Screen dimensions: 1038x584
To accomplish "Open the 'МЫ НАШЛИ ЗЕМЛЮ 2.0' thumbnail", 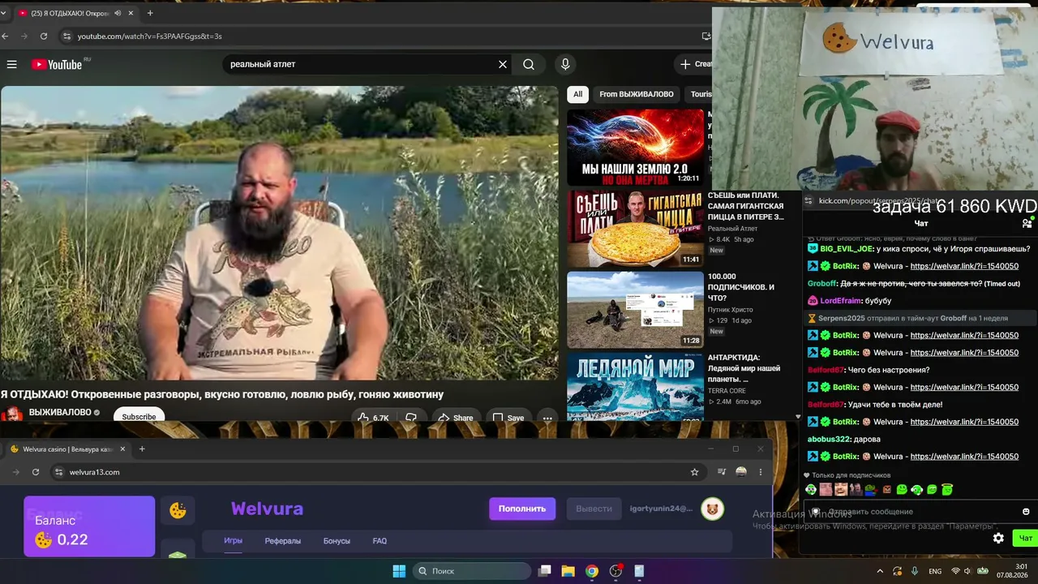I will 635,148.
